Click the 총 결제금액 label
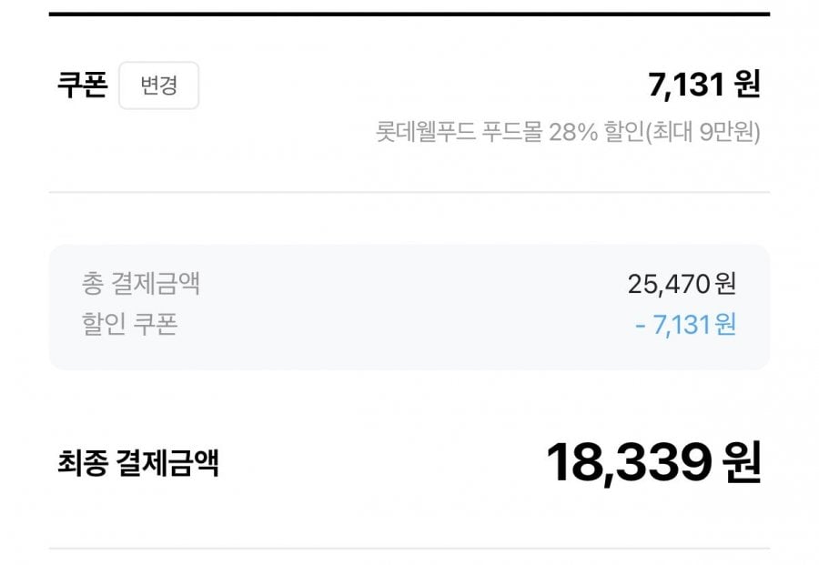 tap(141, 283)
